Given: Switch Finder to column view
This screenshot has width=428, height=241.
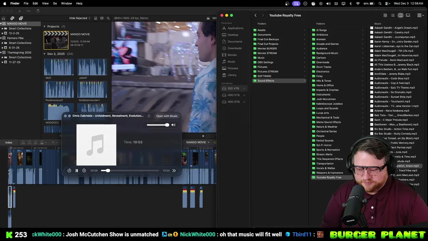Looking at the screenshot, I should pos(401,15).
